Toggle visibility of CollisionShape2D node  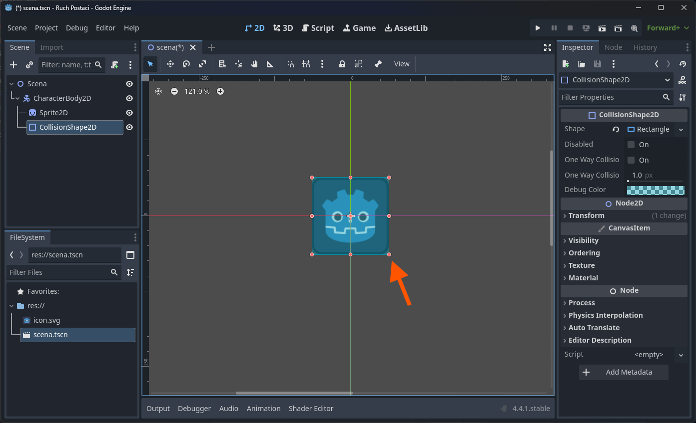pyautogui.click(x=129, y=127)
